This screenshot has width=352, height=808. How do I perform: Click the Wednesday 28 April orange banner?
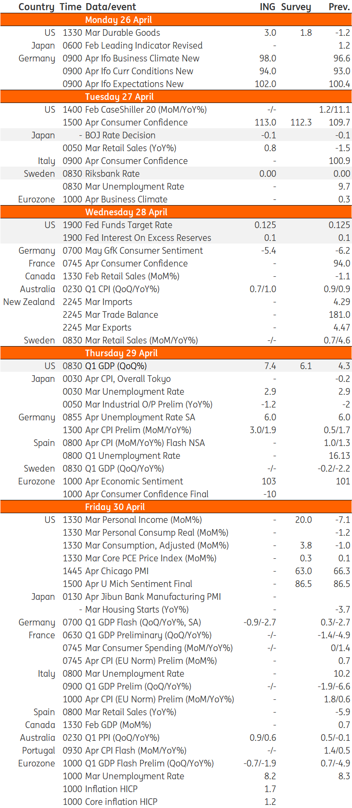pos(176,212)
